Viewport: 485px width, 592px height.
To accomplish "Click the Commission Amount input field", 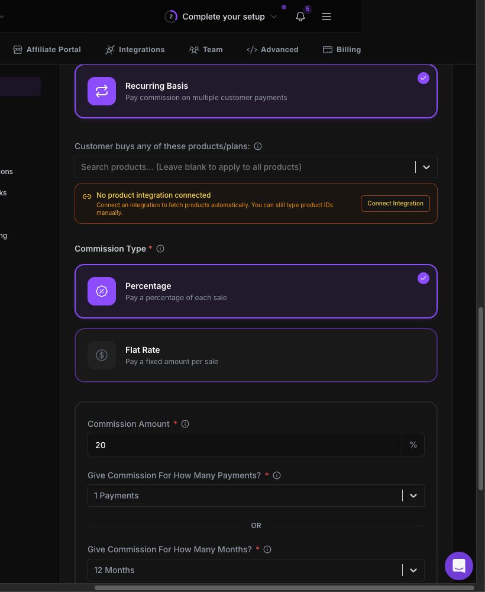I will (x=244, y=445).
